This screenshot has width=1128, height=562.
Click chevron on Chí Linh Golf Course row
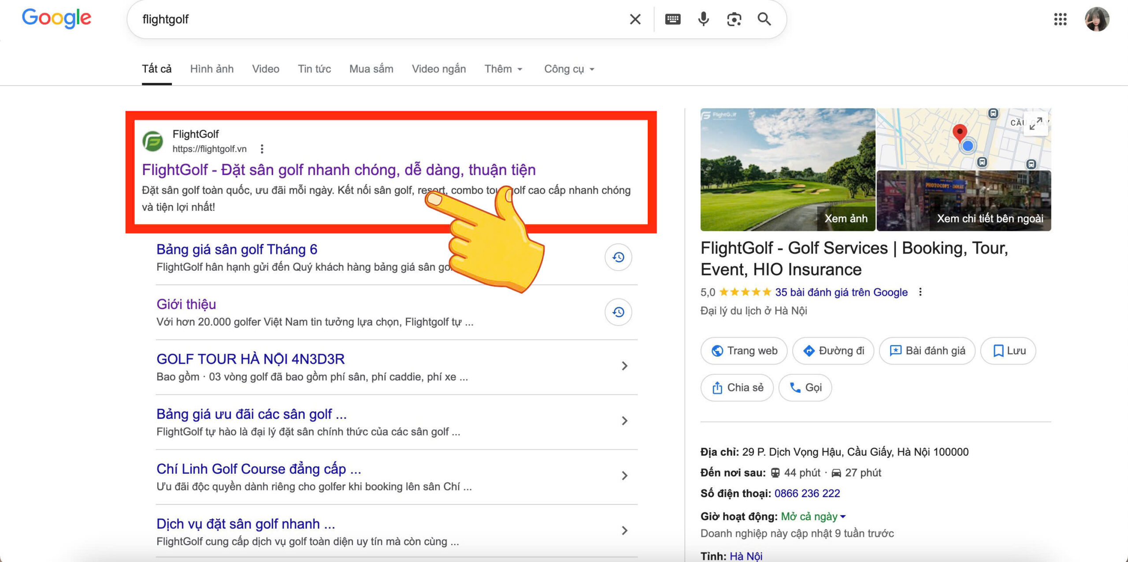624,476
